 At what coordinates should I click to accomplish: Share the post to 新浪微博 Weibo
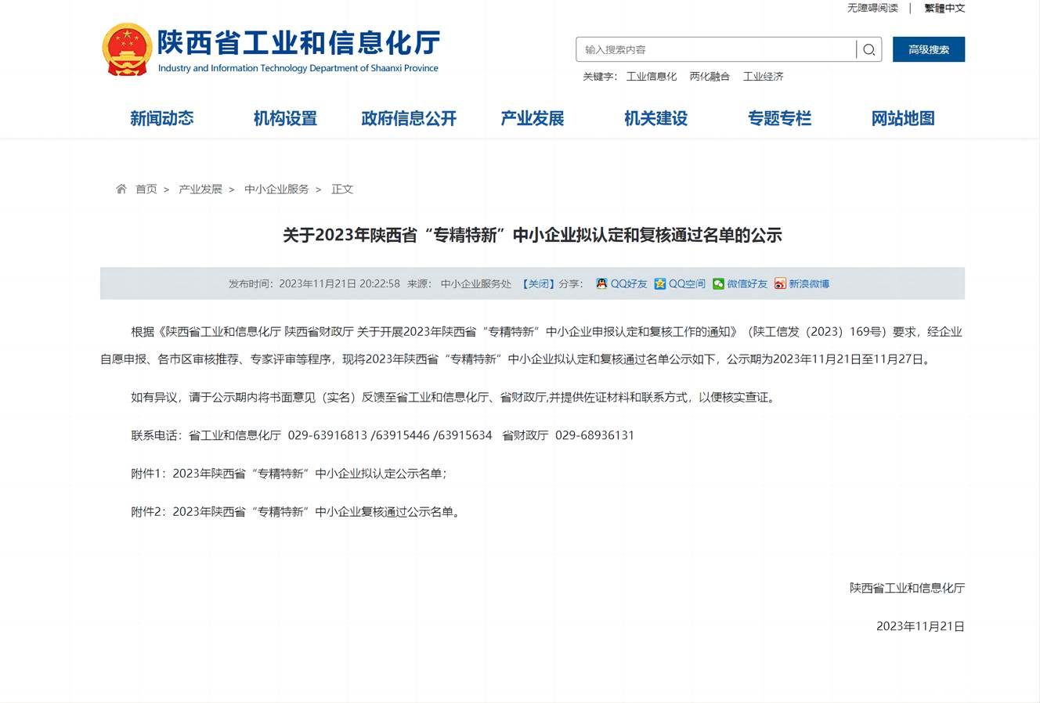click(780, 283)
